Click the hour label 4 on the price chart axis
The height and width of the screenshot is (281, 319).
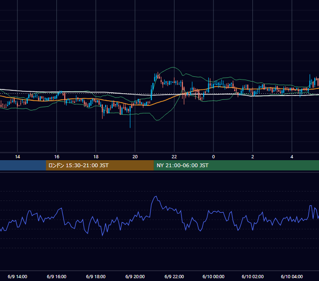(x=292, y=157)
